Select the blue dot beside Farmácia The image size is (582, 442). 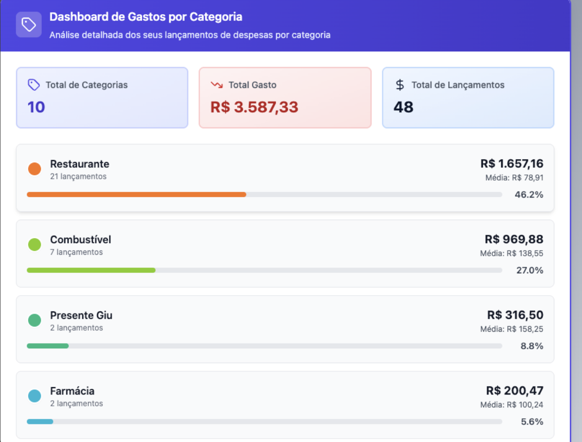[x=34, y=395]
